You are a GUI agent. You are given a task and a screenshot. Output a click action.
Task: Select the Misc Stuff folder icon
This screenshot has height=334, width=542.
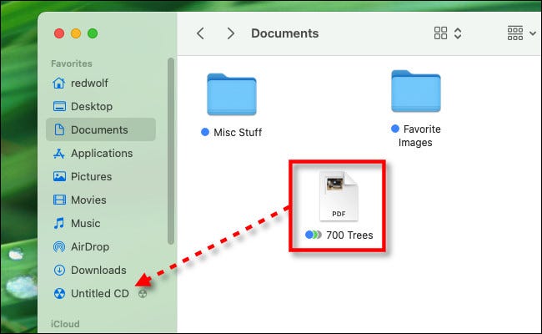coord(231,94)
